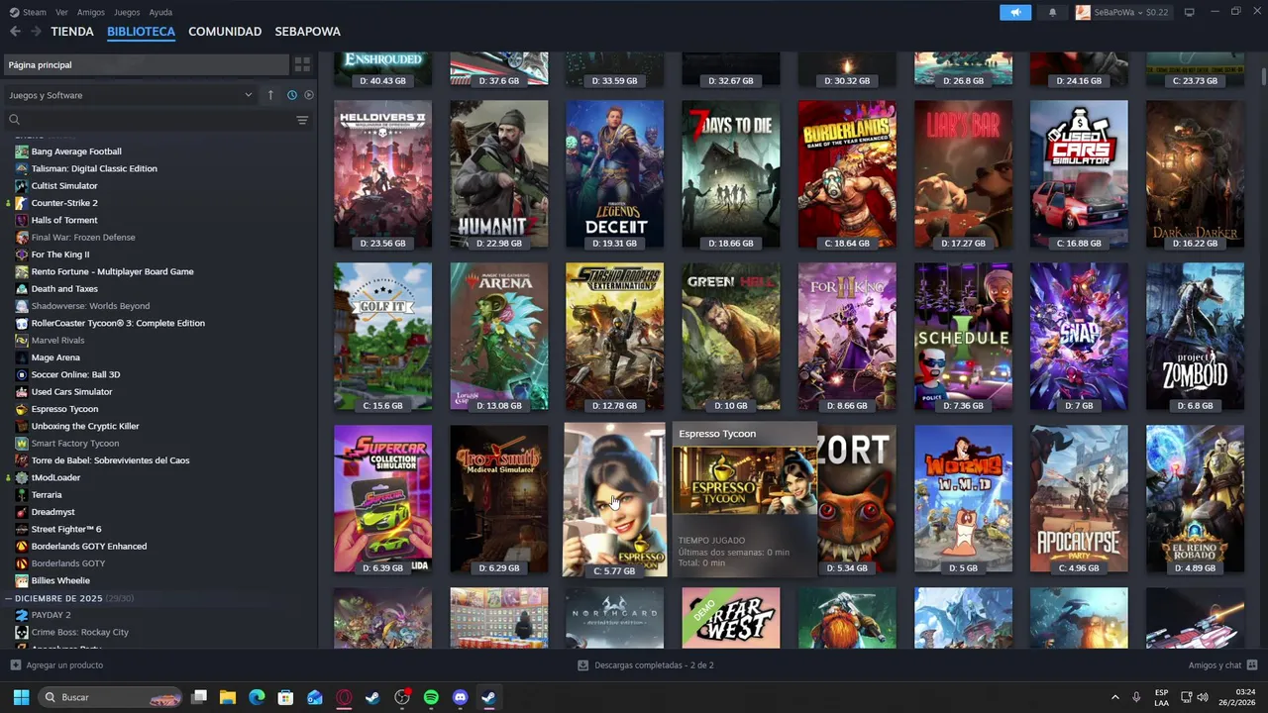Image resolution: width=1268 pixels, height=713 pixels.
Task: Click the Counter-Strike 2 game icon
Action: click(22, 203)
